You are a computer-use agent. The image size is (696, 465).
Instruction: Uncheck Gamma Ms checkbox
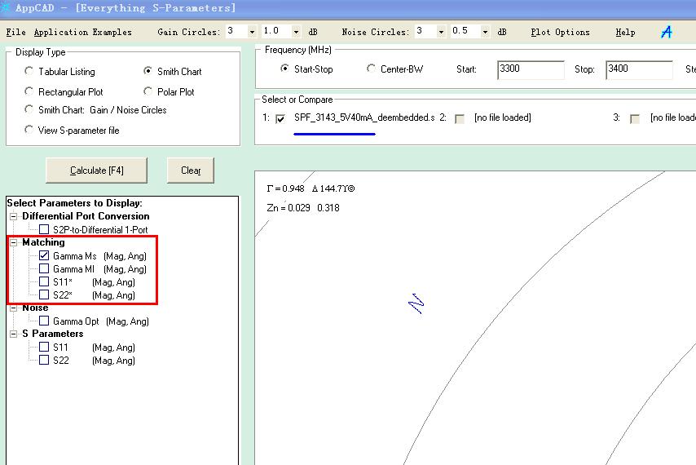44,255
